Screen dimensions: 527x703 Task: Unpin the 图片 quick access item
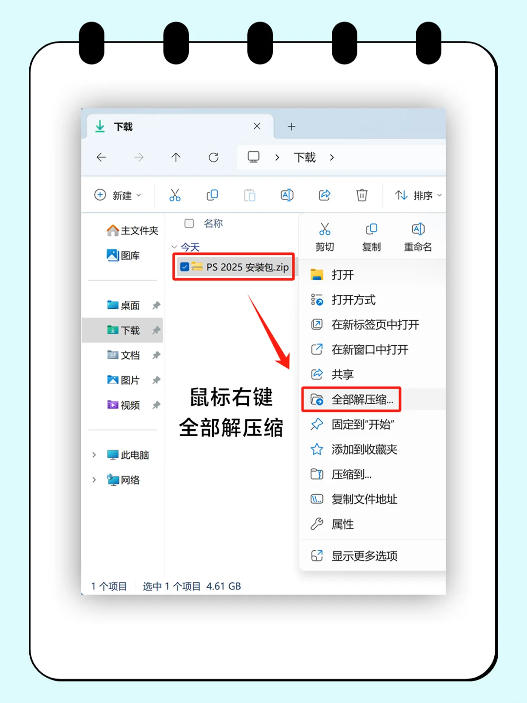coord(156,380)
